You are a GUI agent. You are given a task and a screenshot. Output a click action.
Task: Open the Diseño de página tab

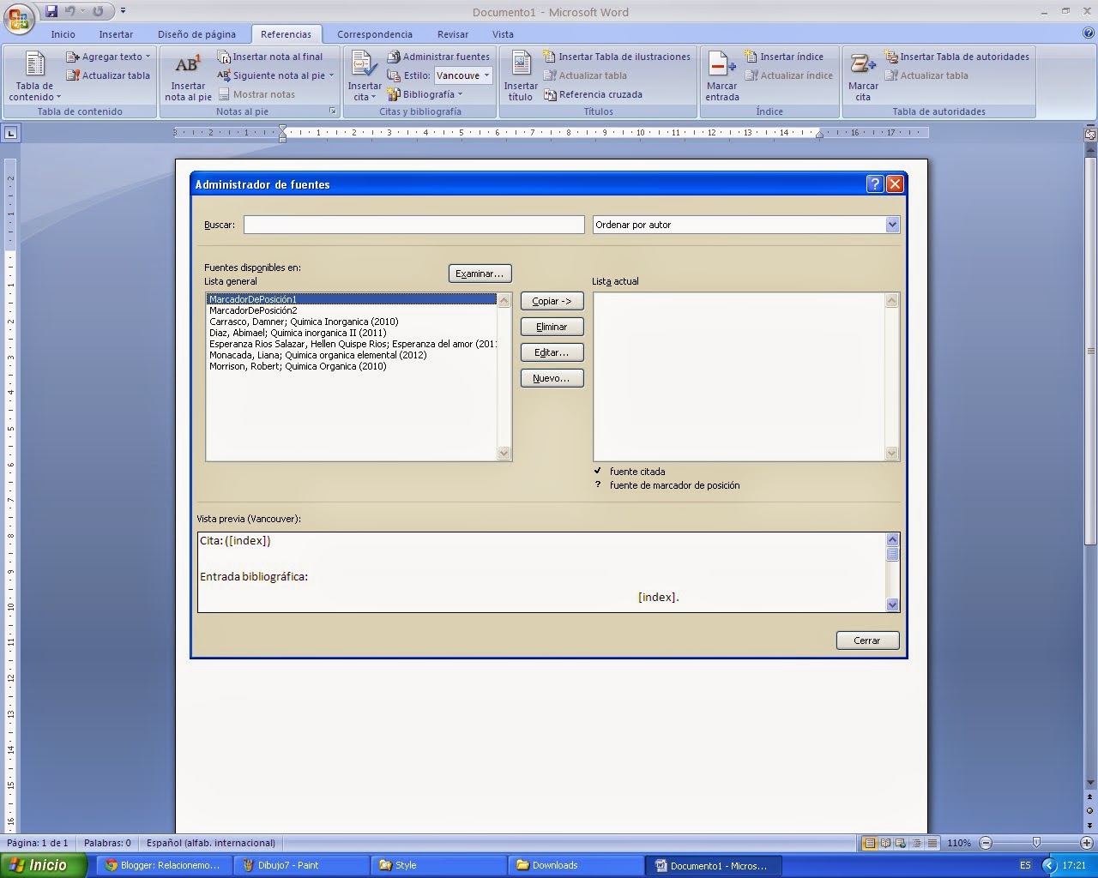[x=196, y=34]
